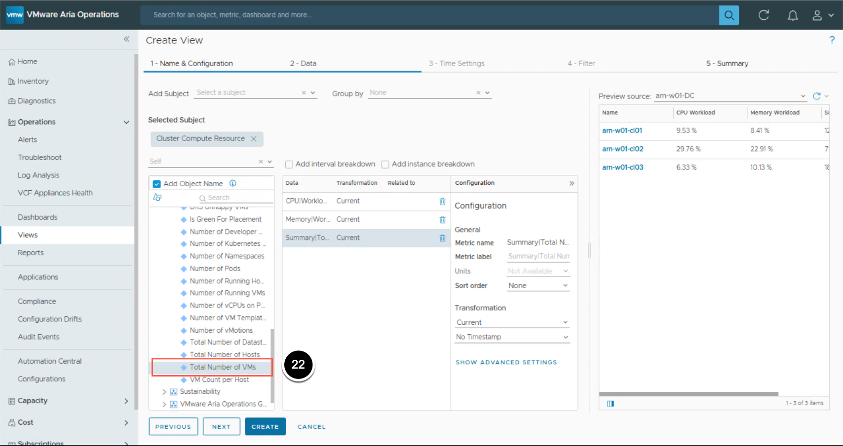Image resolution: width=843 pixels, height=446 pixels.
Task: Delete the Summary|Total data row
Action: point(442,238)
